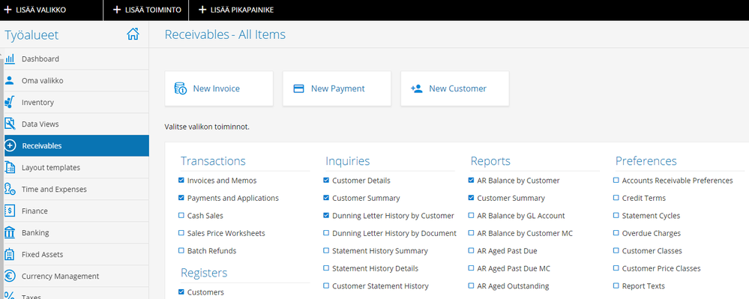Screen dimensions: 749x299
Task: Click the add-person icon on New Customer
Action: pos(417,88)
